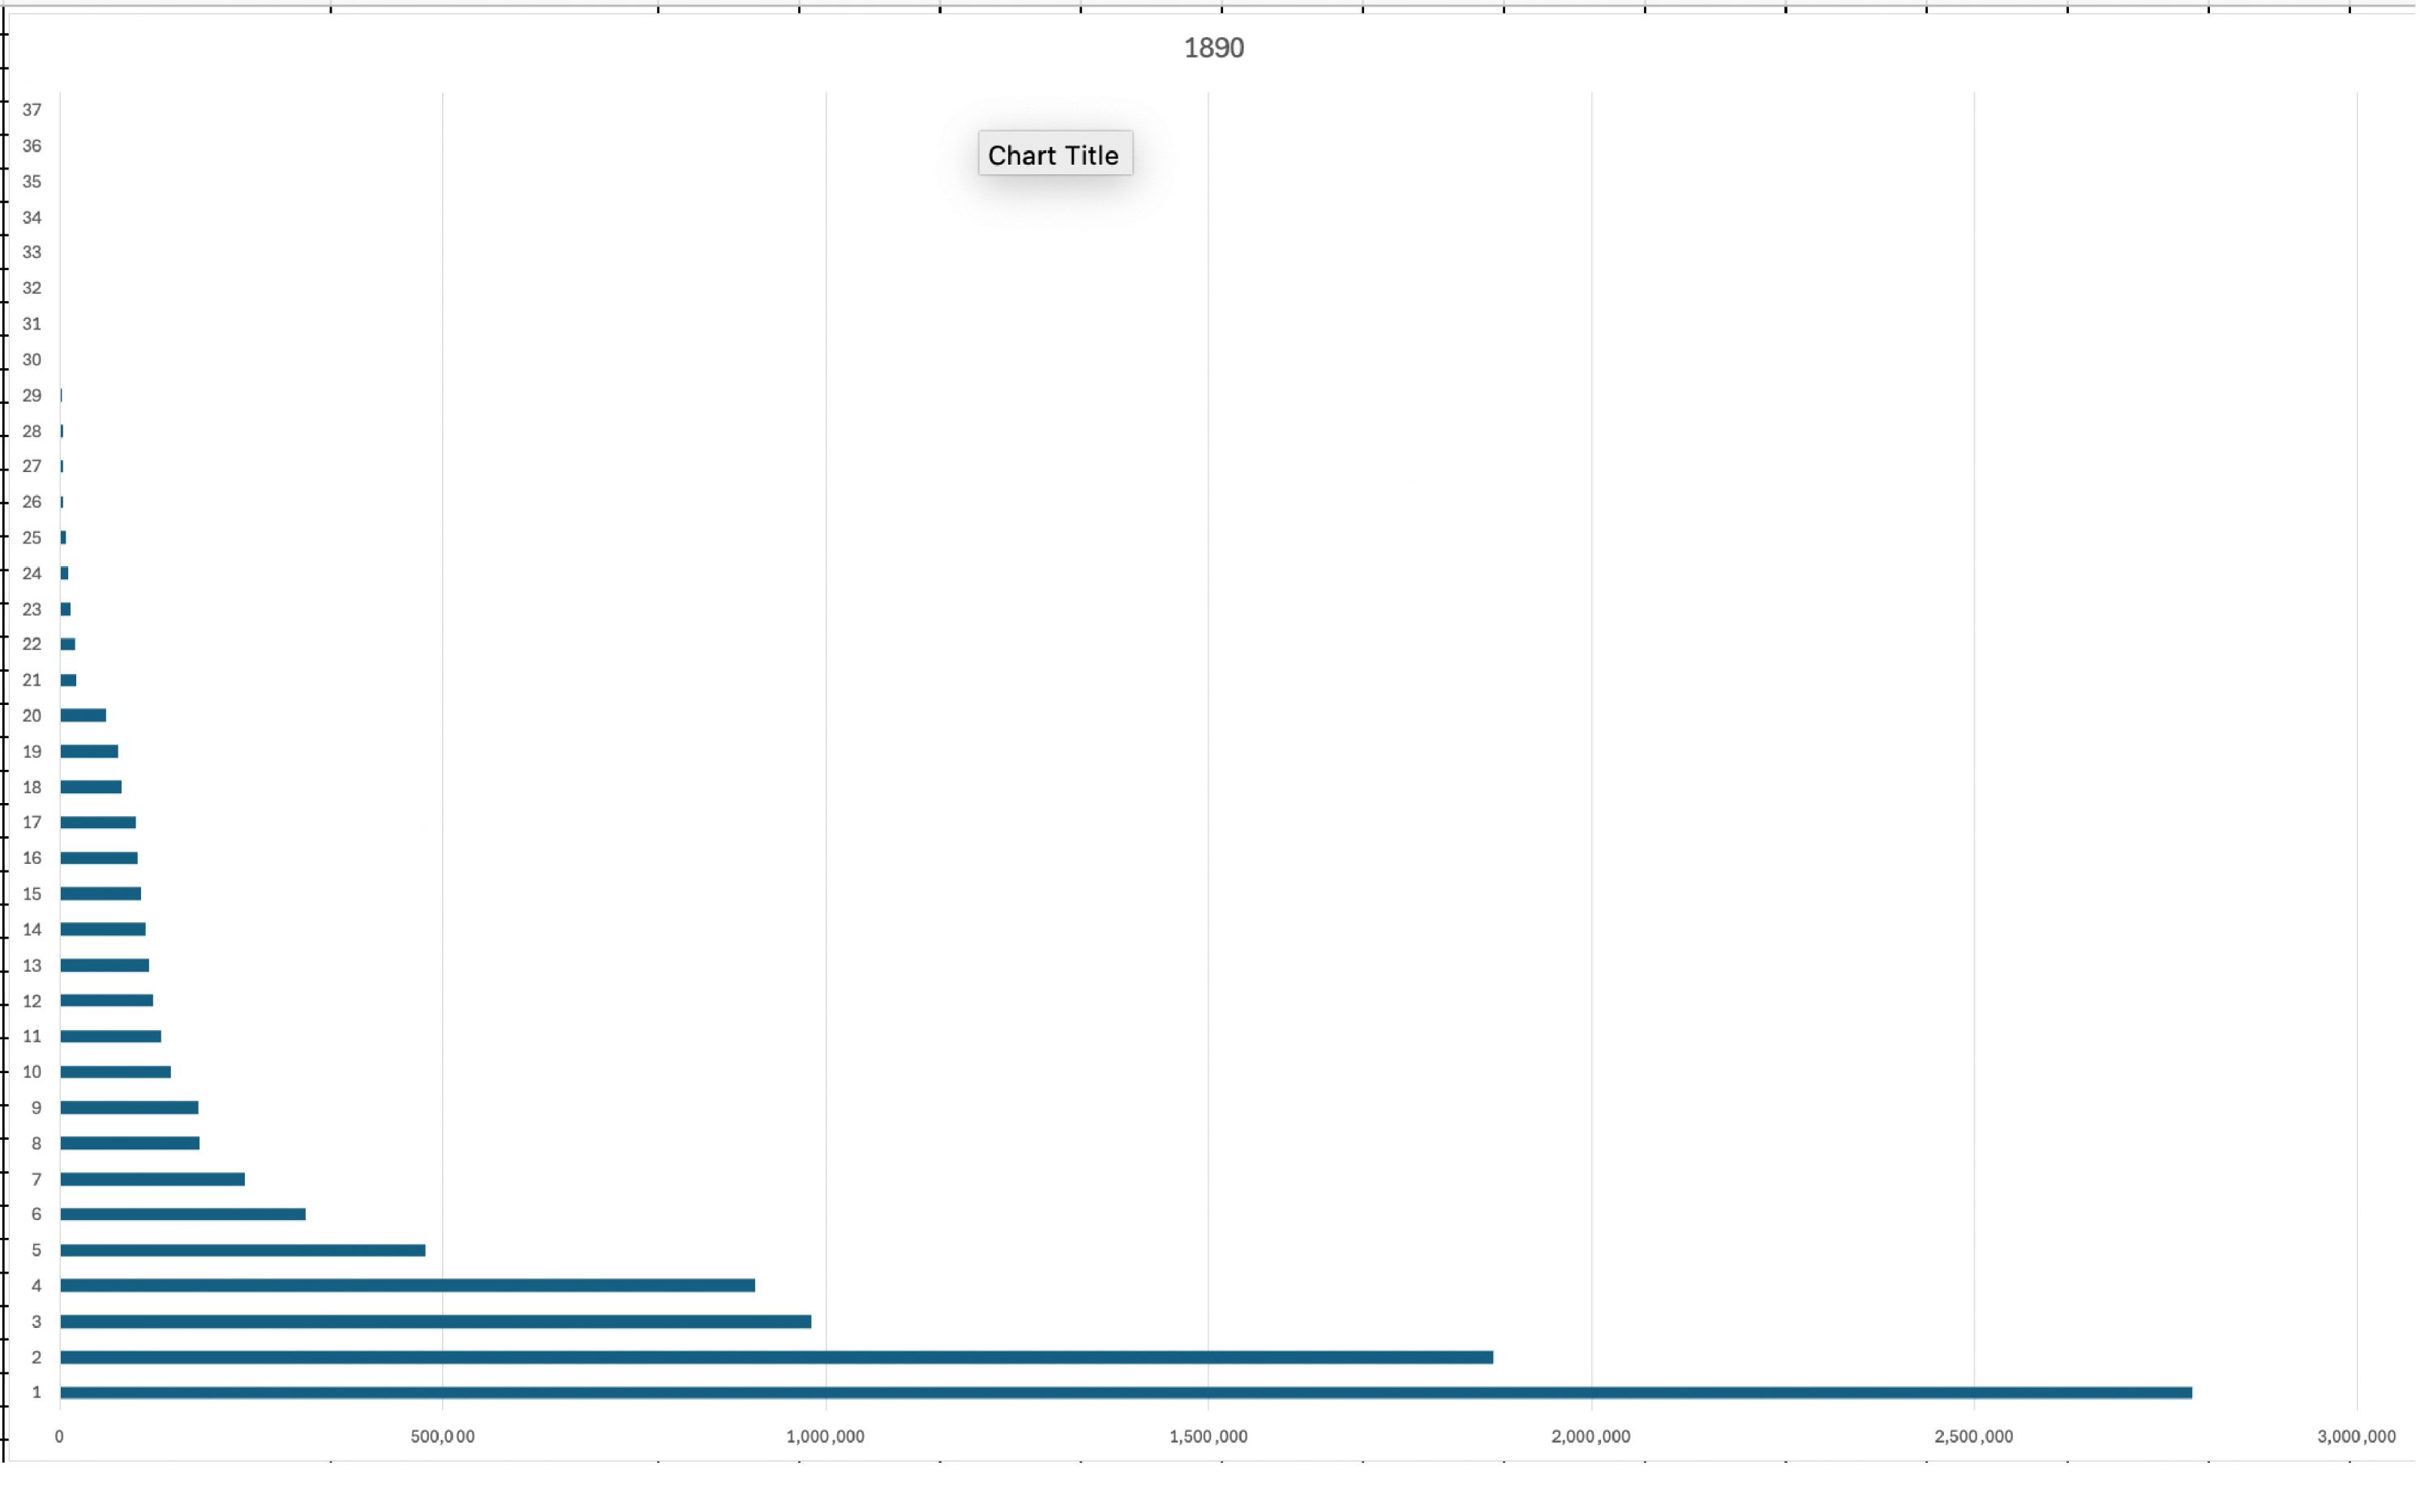This screenshot has height=1512, width=2433.
Task: Click the vertical axis label 37
Action: click(32, 110)
